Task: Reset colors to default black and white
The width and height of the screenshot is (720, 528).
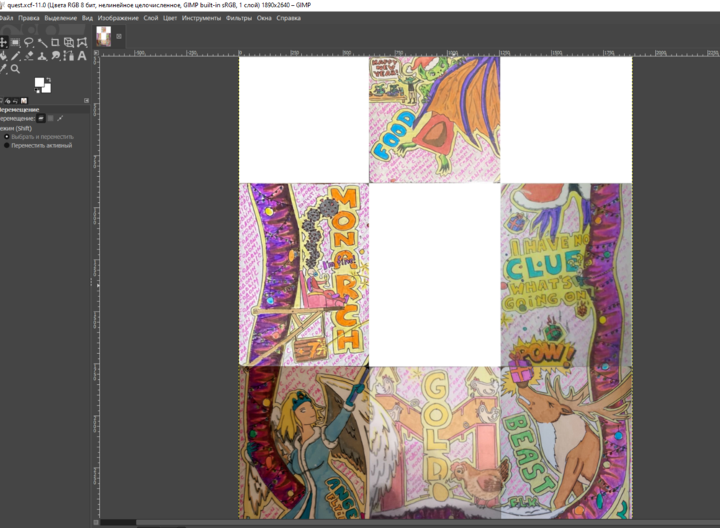Action: [37, 91]
